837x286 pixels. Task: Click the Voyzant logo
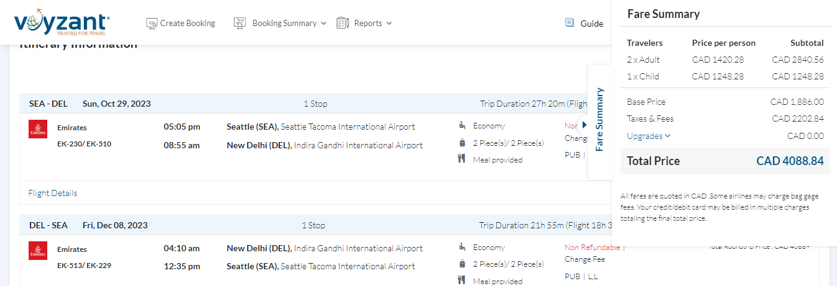click(x=62, y=23)
